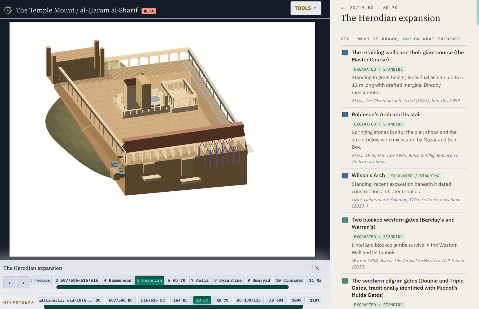
Task: Click the blue swatch next to Wilson's Arch
Action: click(x=345, y=176)
